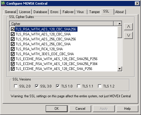Select the TLS_ECDHE_RSA_WITH_AES_128_CBC_SHA256_P384 row text
Screen dimensions: 141x115
tap(57, 64)
